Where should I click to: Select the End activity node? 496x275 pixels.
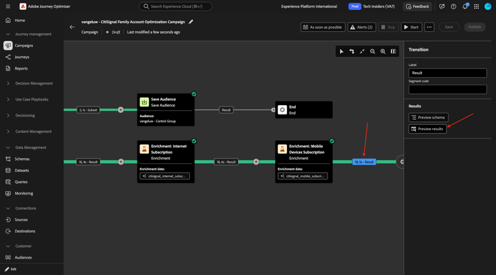(x=304, y=110)
